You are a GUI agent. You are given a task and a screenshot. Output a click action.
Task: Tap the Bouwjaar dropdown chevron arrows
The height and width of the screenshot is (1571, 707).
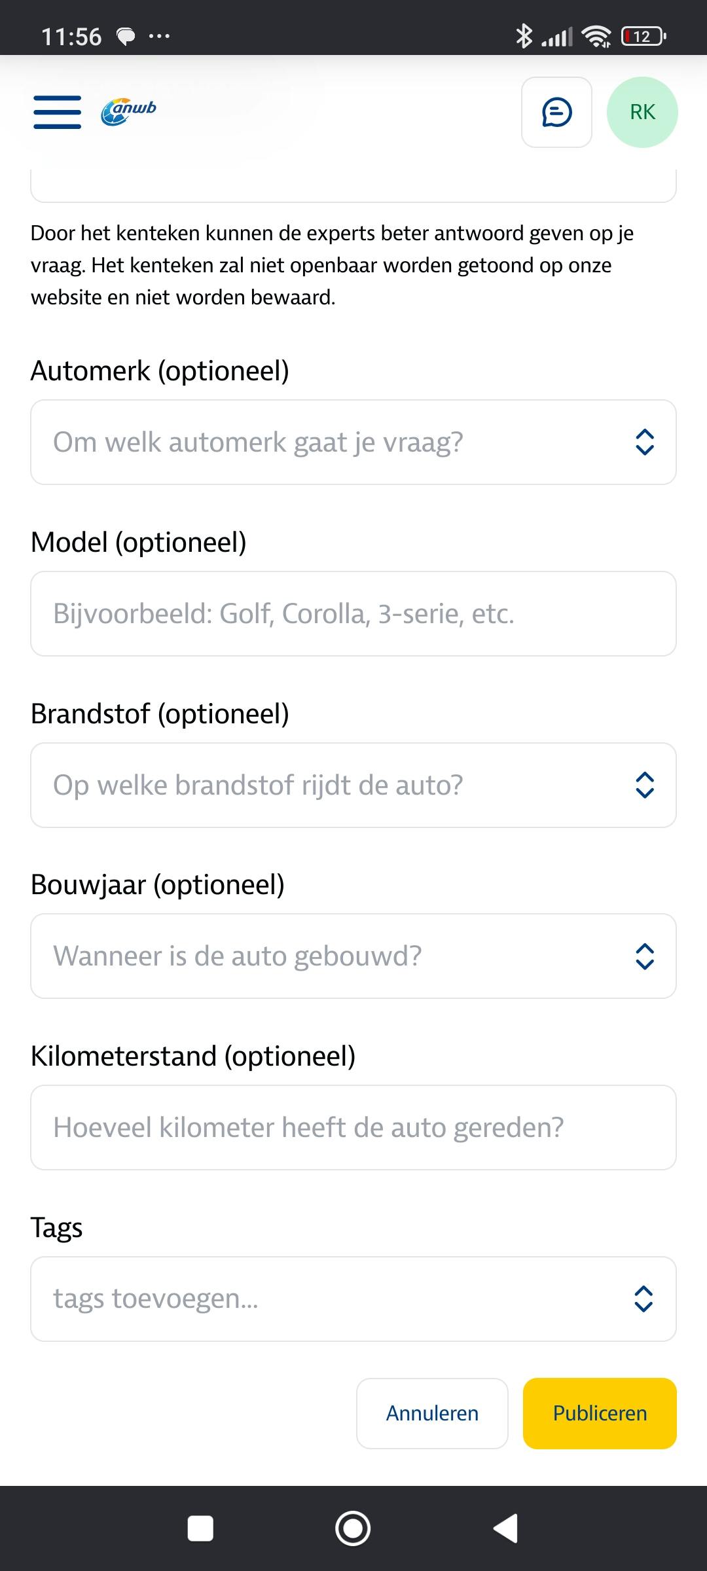[645, 956]
